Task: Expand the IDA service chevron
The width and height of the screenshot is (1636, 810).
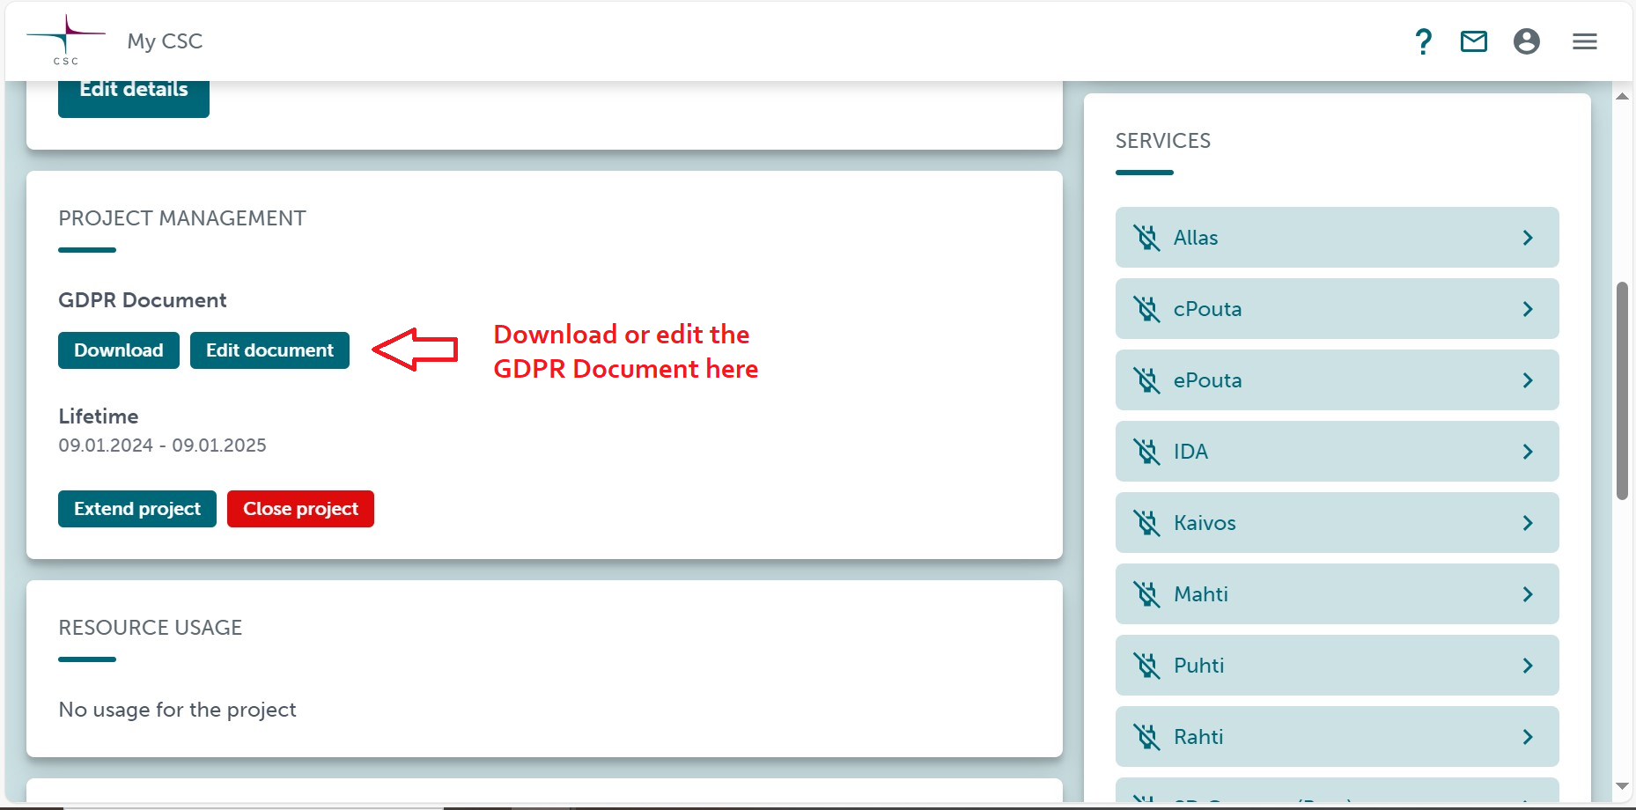Action: click(1527, 452)
